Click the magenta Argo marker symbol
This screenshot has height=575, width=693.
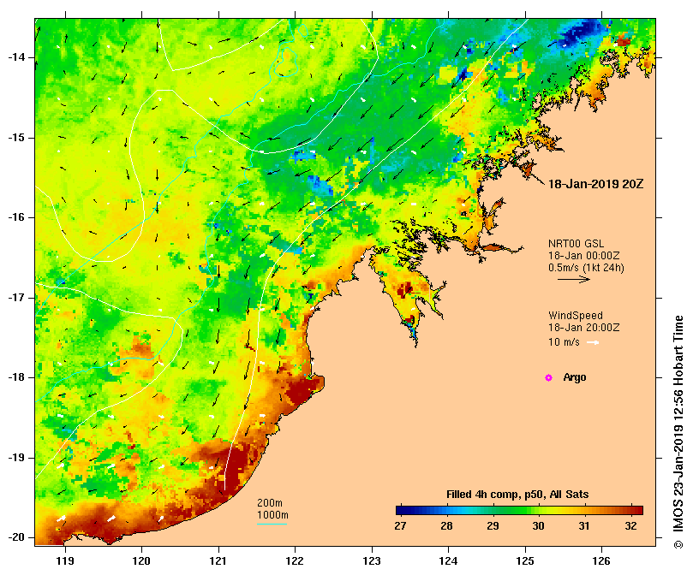[548, 377]
